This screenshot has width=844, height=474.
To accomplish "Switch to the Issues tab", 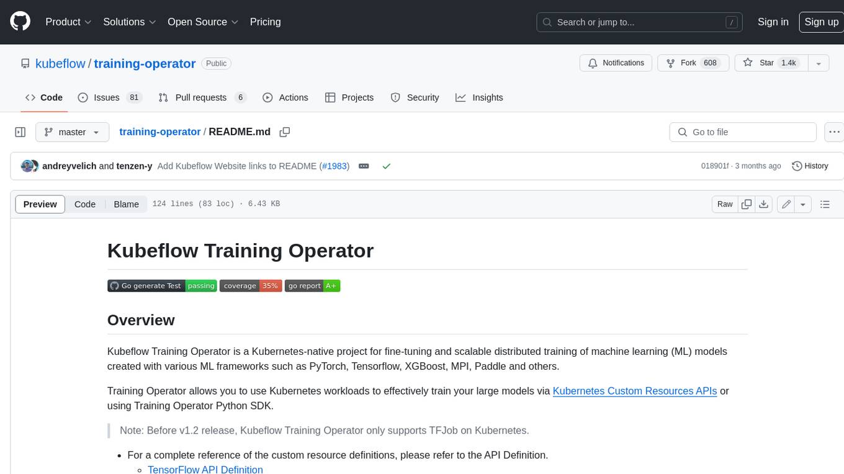I will click(110, 97).
